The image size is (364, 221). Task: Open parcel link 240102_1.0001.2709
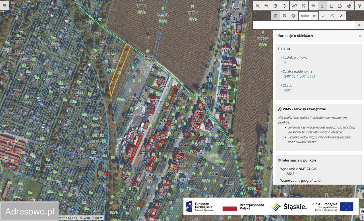[x=299, y=76]
